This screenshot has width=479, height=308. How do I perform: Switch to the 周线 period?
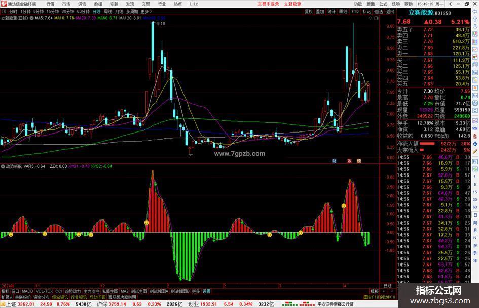108,11
